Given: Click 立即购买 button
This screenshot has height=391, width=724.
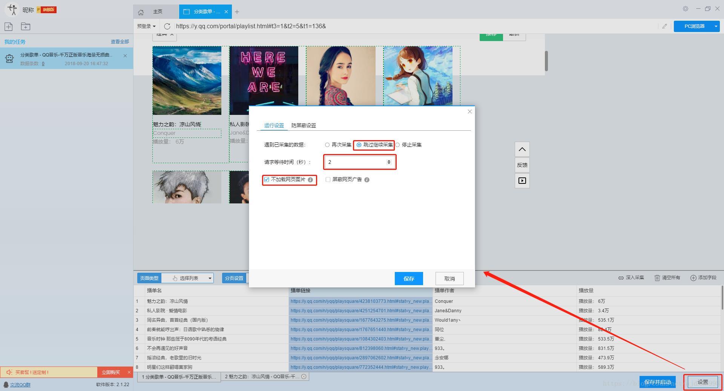Looking at the screenshot, I should click(111, 372).
